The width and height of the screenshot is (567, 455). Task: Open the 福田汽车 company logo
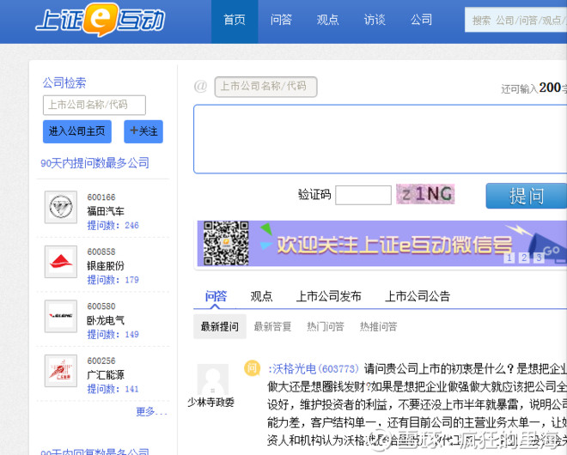pos(61,207)
